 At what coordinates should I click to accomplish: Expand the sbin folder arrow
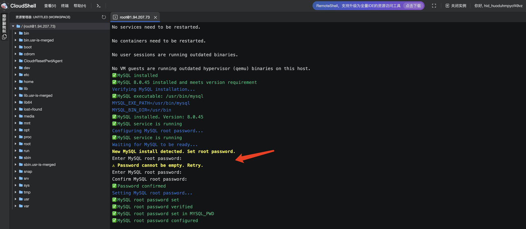[16, 158]
